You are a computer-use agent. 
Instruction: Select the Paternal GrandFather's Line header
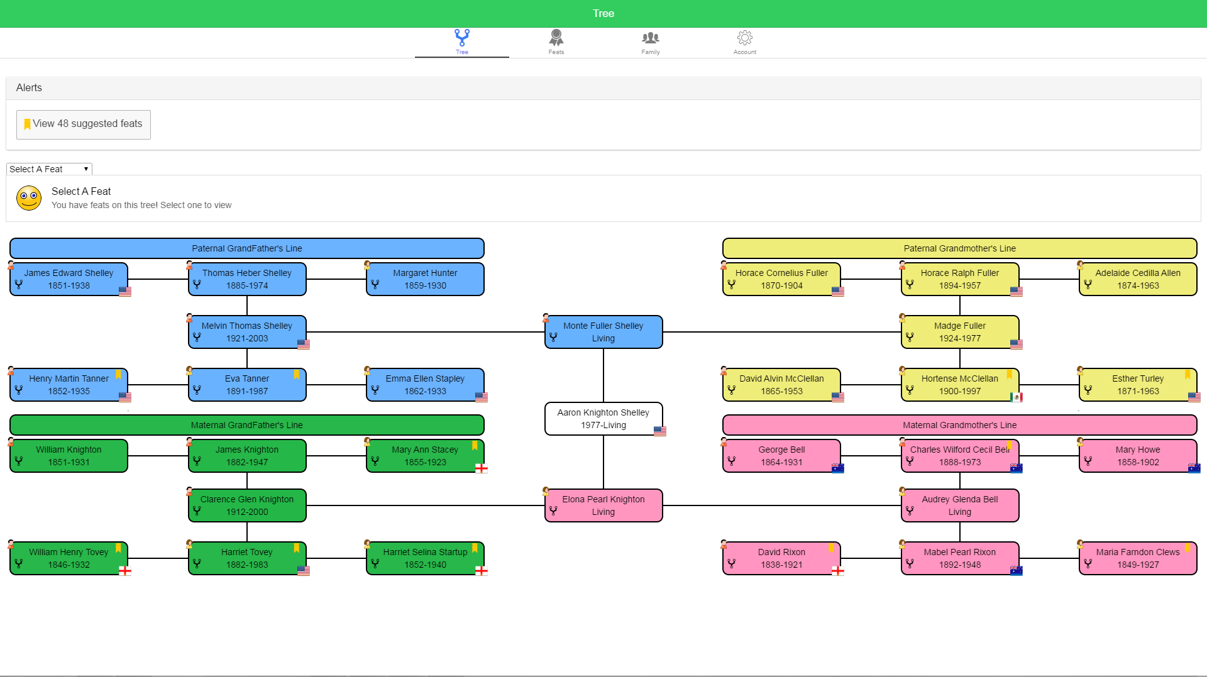tap(247, 248)
